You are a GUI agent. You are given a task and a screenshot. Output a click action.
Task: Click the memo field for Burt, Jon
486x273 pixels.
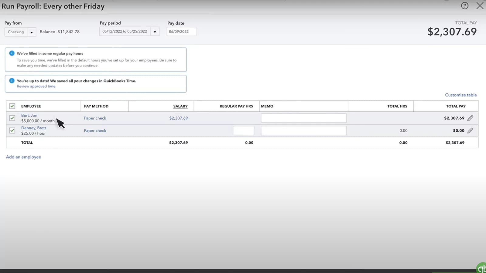(x=304, y=118)
